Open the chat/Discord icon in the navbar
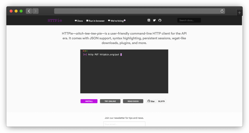The image size is (249, 133). pyautogui.click(x=149, y=20)
